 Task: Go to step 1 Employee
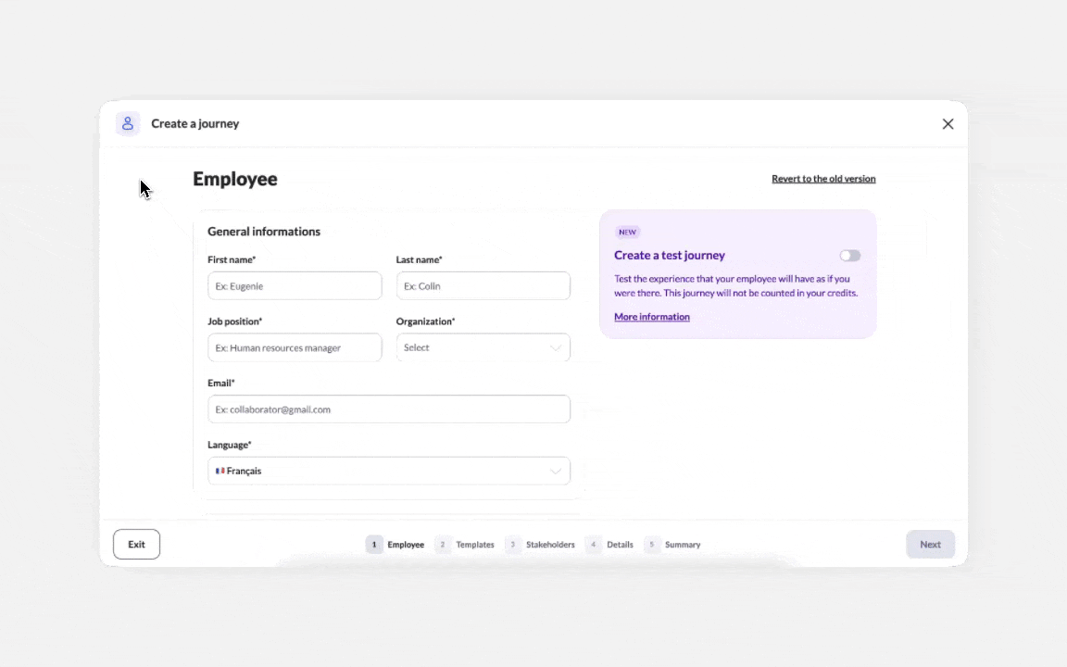tap(395, 545)
